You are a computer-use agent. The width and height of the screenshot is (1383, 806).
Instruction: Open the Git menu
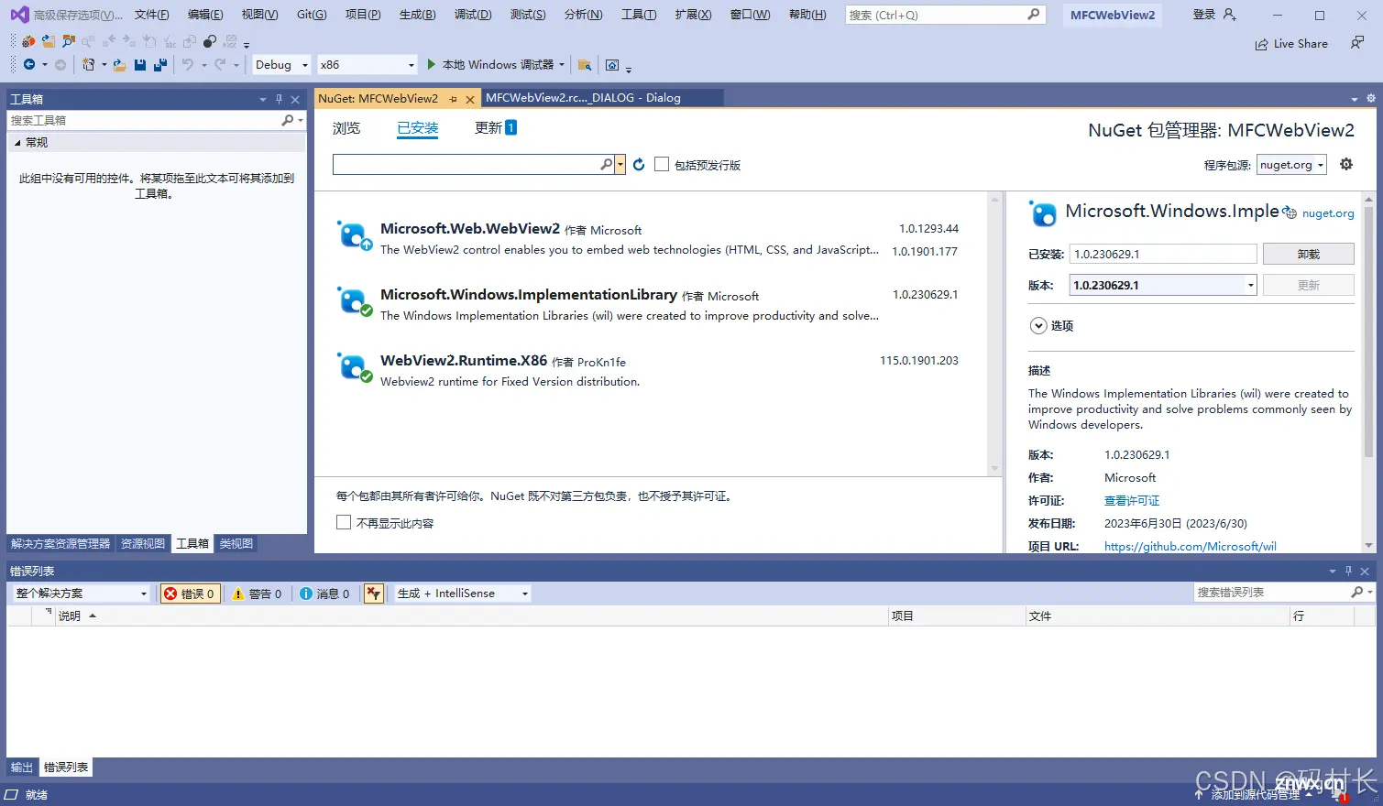click(312, 15)
